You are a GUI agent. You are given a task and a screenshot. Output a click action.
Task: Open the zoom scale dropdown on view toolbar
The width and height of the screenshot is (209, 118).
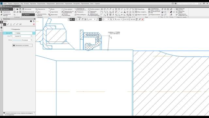[121, 19]
